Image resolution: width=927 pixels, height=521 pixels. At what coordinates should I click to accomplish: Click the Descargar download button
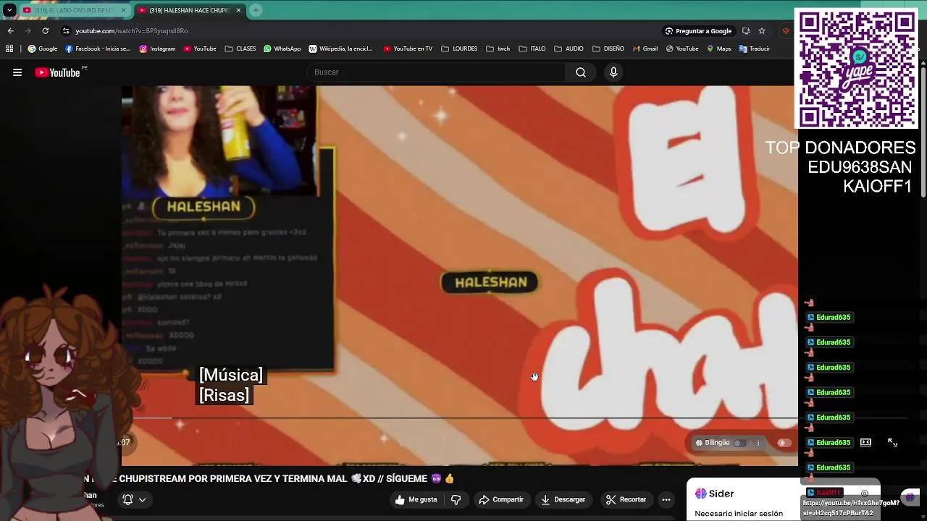[x=563, y=499]
